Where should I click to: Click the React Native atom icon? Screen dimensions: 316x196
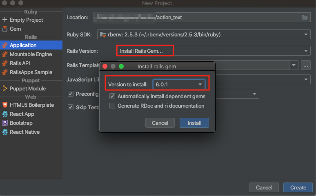[x=5, y=132]
